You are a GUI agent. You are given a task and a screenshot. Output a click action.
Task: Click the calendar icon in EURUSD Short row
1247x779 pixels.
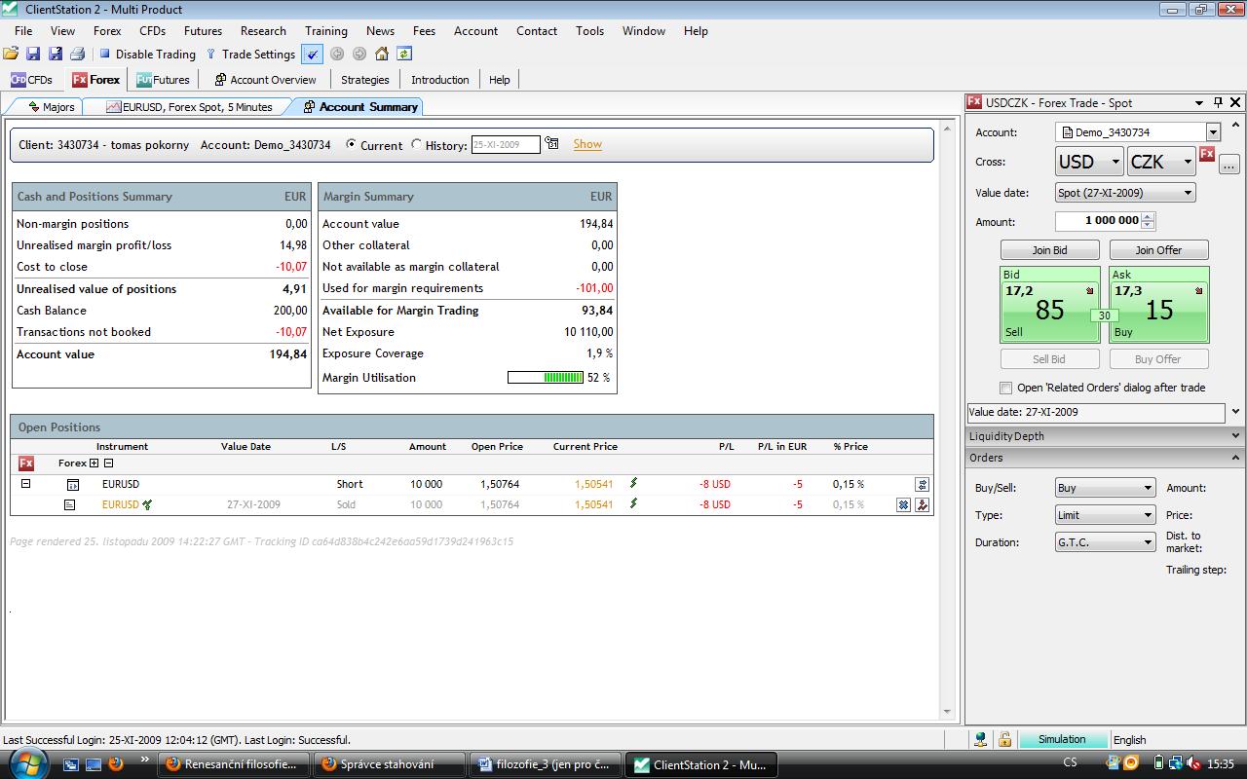pos(73,484)
